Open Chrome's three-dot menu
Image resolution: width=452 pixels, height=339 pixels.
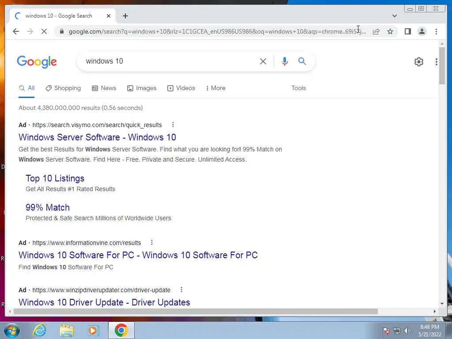[x=436, y=31]
